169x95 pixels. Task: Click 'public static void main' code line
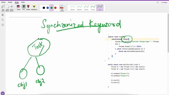click(x=124, y=65)
